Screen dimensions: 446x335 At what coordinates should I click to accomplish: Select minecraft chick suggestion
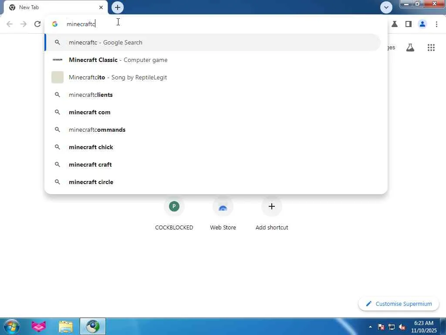coord(213,147)
